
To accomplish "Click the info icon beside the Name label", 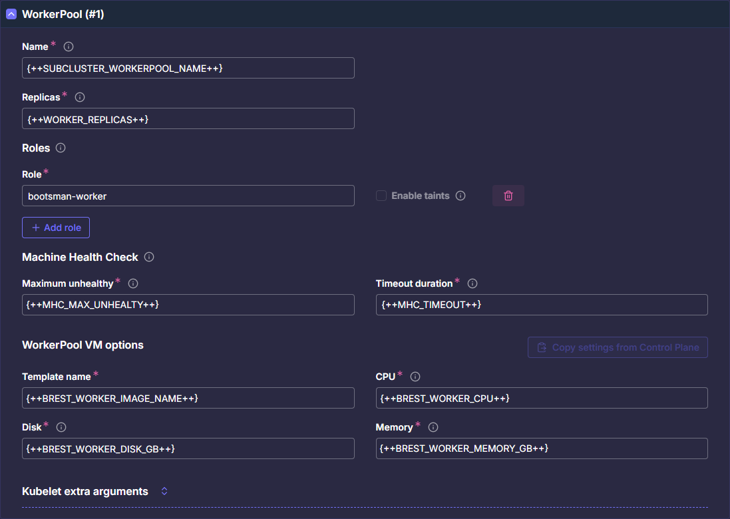I will (x=69, y=47).
